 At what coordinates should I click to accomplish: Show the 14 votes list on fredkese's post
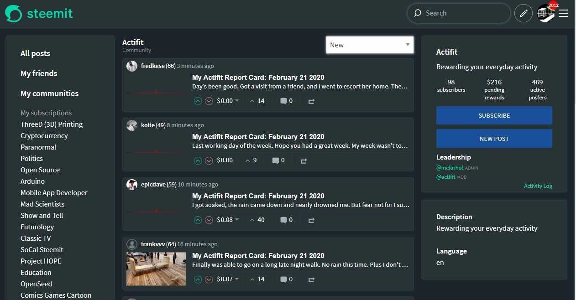[257, 101]
